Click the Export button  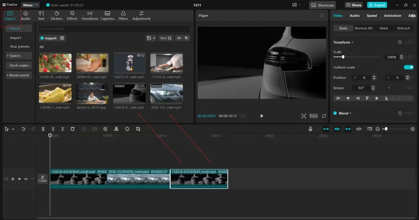click(376, 5)
